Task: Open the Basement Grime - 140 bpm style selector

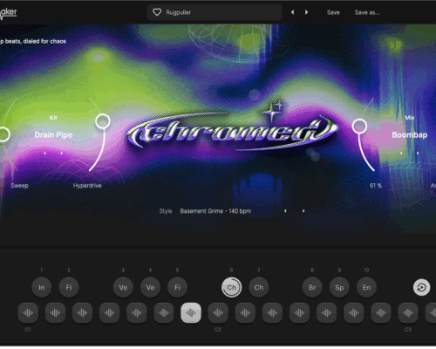Action: click(x=215, y=211)
